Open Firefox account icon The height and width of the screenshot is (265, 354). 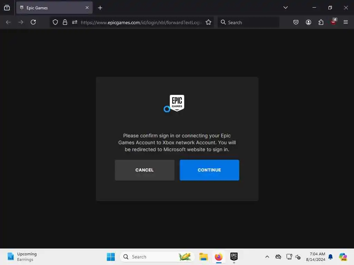[x=308, y=22]
